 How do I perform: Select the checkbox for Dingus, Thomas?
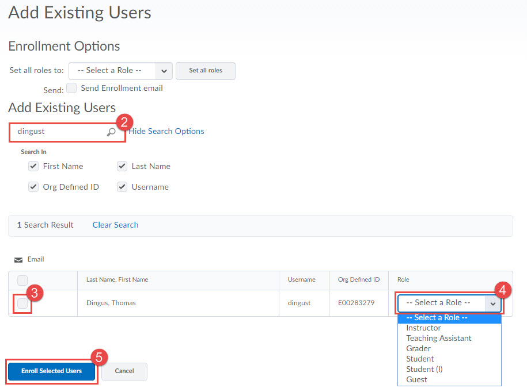coord(22,304)
